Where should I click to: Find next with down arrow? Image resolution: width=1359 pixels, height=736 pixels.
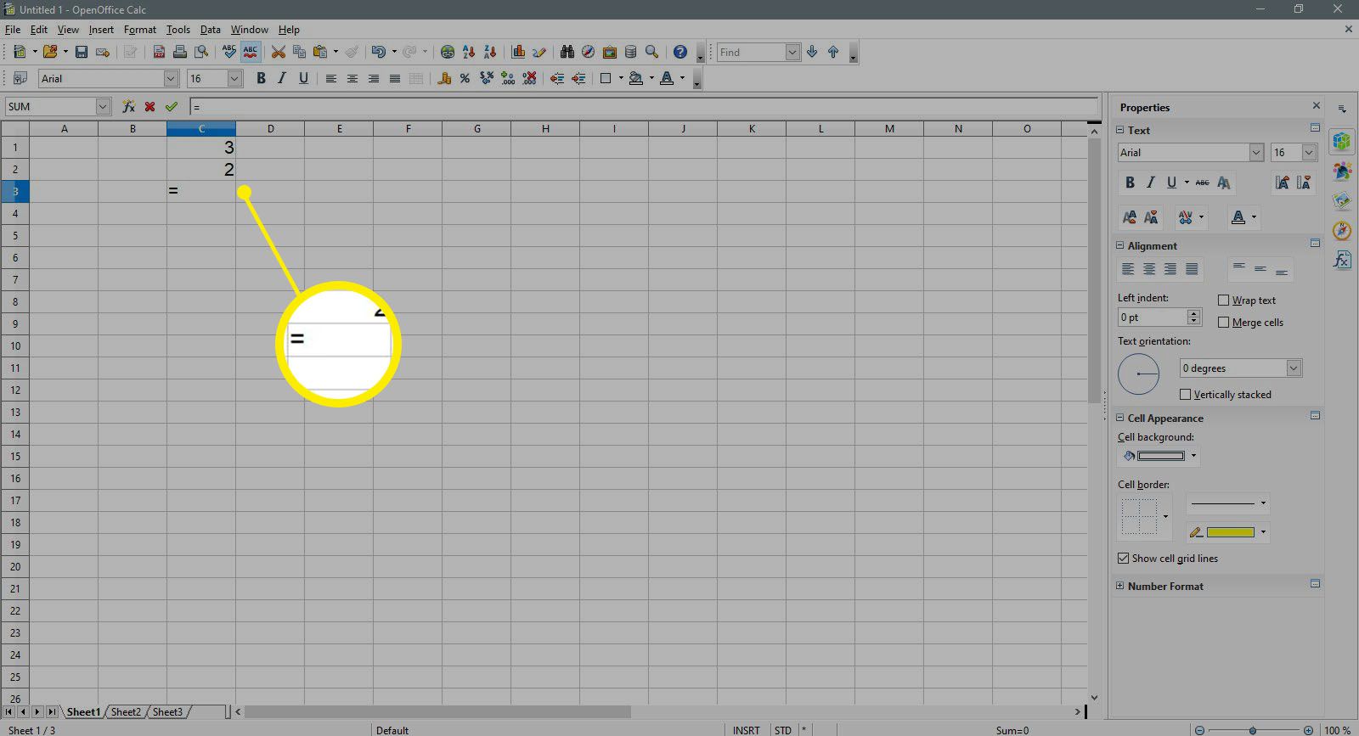pyautogui.click(x=812, y=52)
